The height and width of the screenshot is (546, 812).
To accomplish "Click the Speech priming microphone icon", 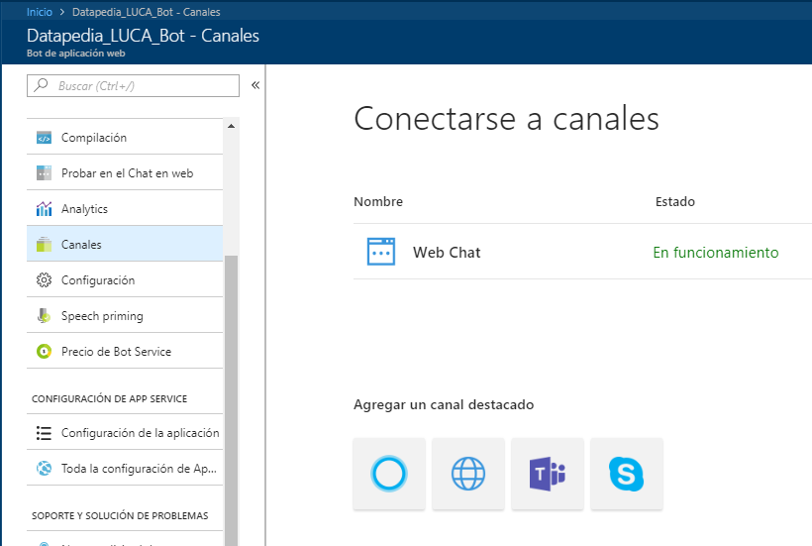I will pyautogui.click(x=44, y=316).
